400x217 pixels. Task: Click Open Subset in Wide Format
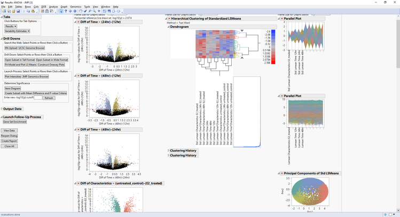tap(52, 60)
